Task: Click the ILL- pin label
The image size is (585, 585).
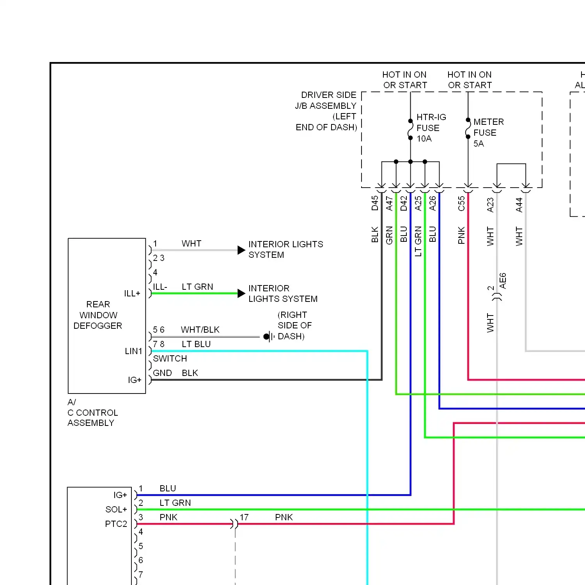Action: point(160,287)
